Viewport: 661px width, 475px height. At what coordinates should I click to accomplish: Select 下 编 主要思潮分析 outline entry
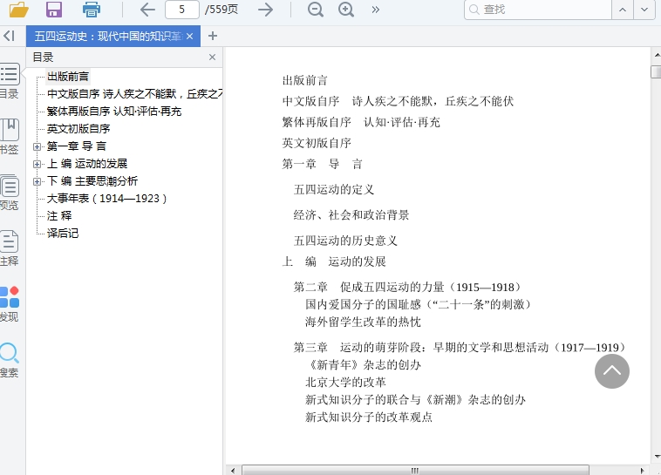tap(92, 181)
